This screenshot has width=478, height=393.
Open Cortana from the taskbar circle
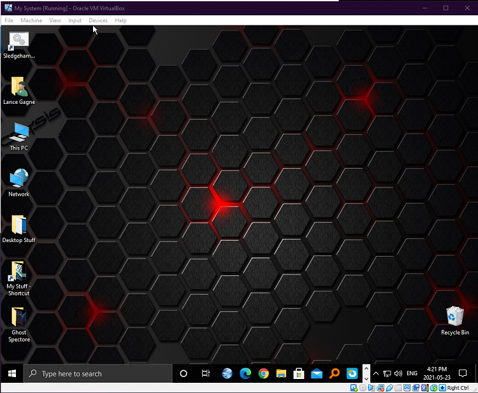click(184, 373)
